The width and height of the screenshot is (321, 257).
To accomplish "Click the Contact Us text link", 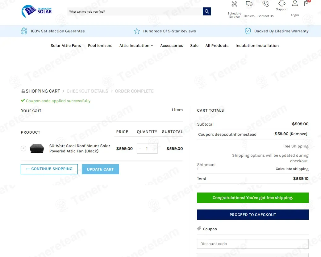I will pos(265,16).
